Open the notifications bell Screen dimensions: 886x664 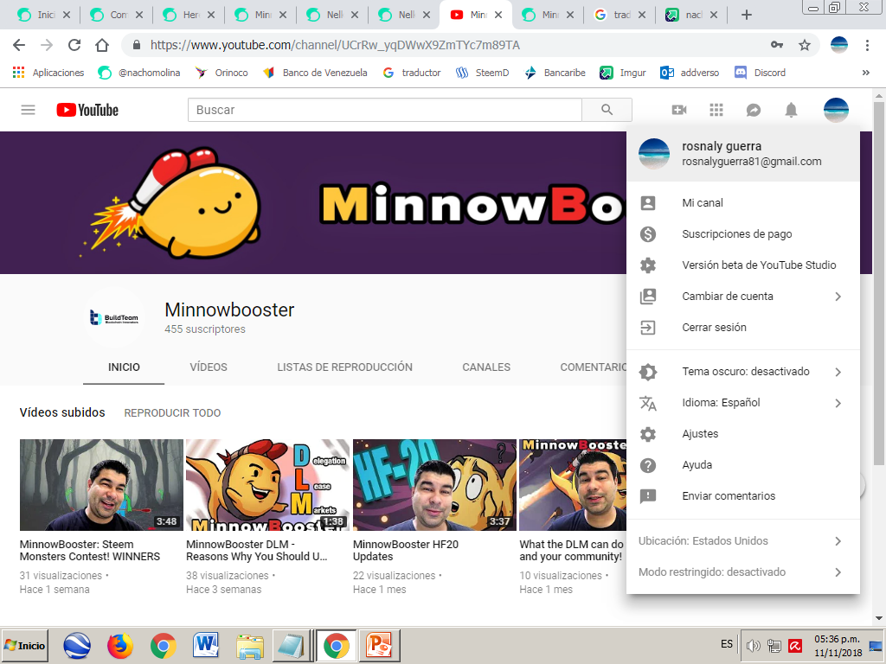[791, 110]
